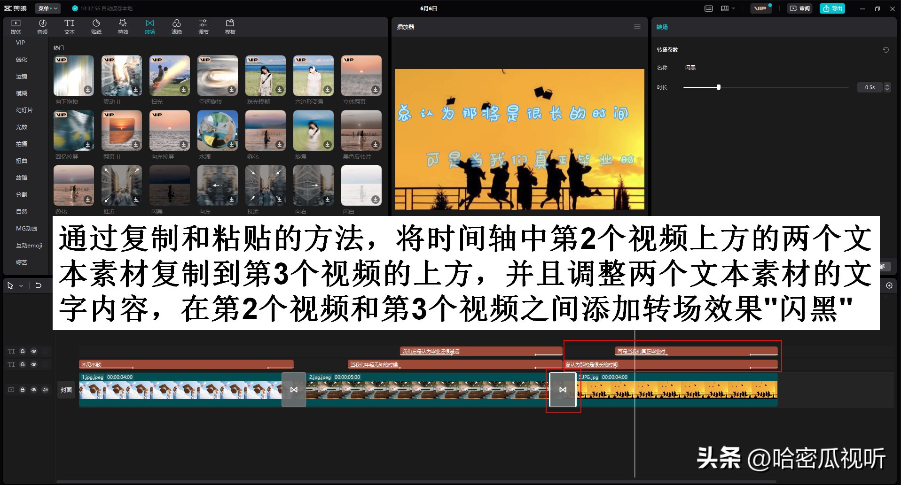This screenshot has width=901, height=485.
Task: Open the 贴纸 stickers panel
Action: tap(96, 26)
